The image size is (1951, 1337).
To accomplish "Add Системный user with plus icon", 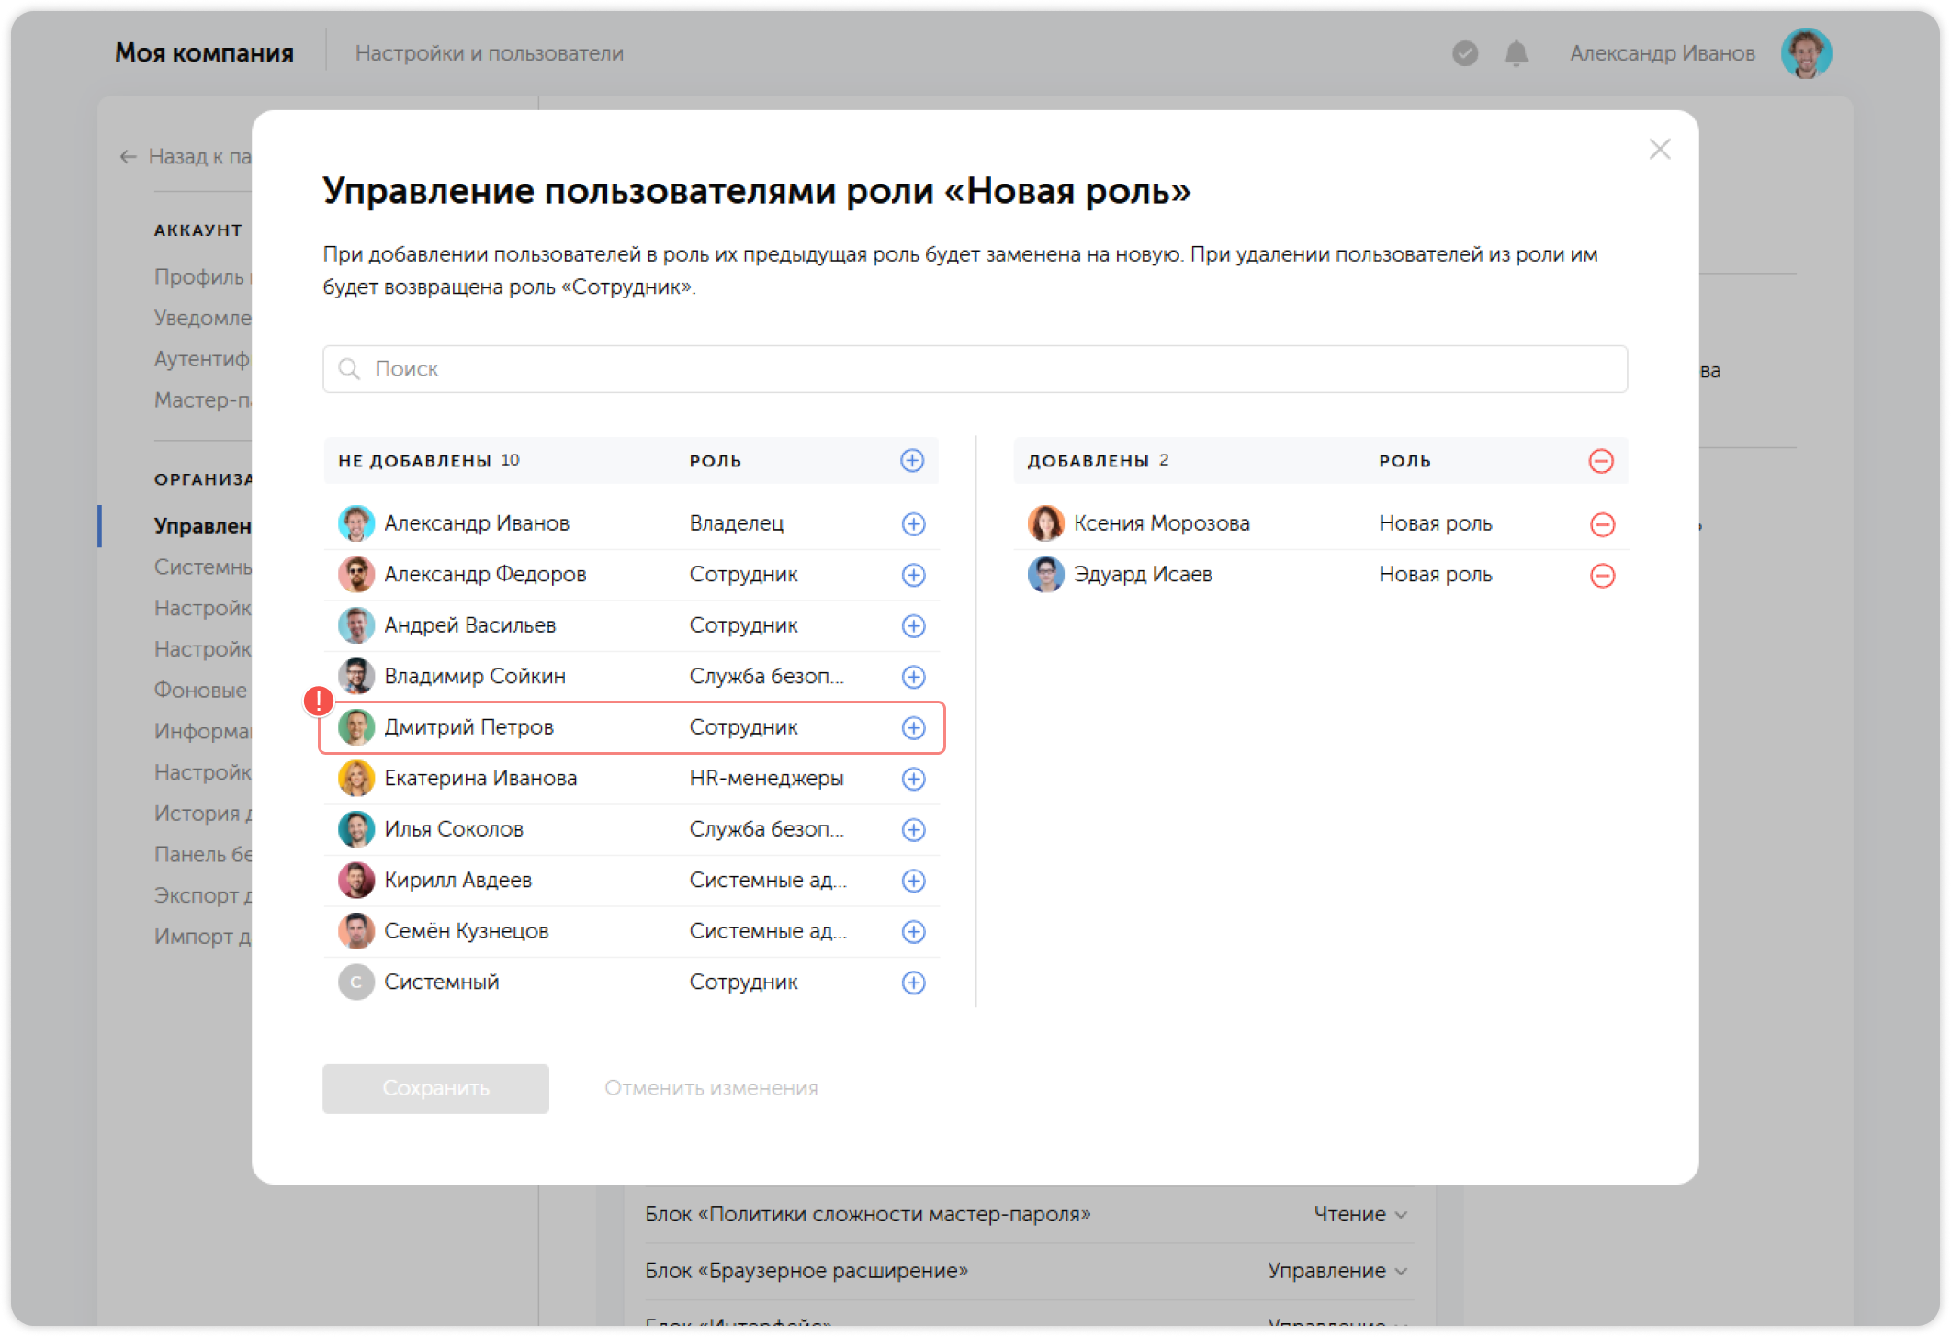I will (912, 983).
